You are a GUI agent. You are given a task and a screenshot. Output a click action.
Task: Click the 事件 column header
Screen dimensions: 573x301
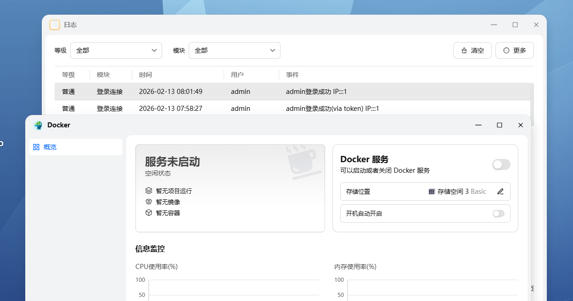pyautogui.click(x=292, y=75)
